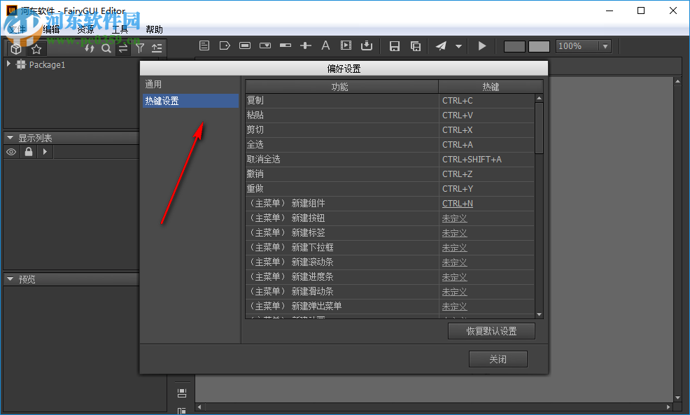Open the 100% zoom level dropdown
The image size is (690, 415).
pyautogui.click(x=606, y=45)
